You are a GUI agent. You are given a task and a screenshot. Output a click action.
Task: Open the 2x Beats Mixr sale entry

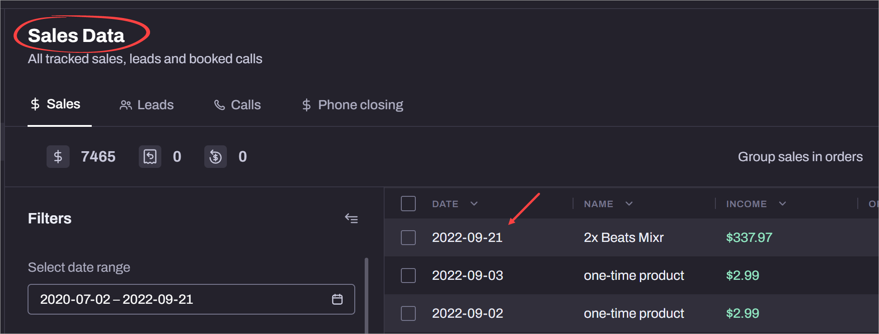[623, 237]
